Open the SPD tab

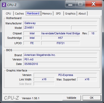(58, 14)
